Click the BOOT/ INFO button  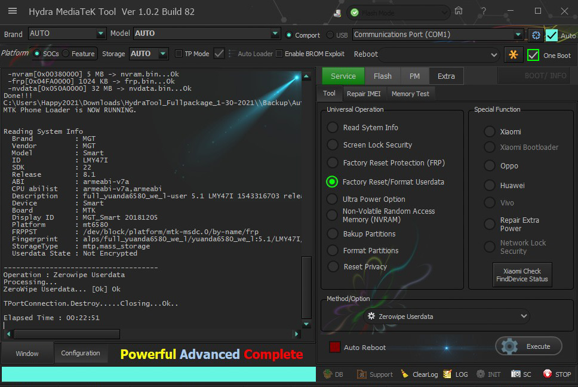click(x=534, y=76)
